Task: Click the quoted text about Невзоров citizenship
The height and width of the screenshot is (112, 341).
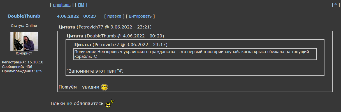Action: pos(195,54)
